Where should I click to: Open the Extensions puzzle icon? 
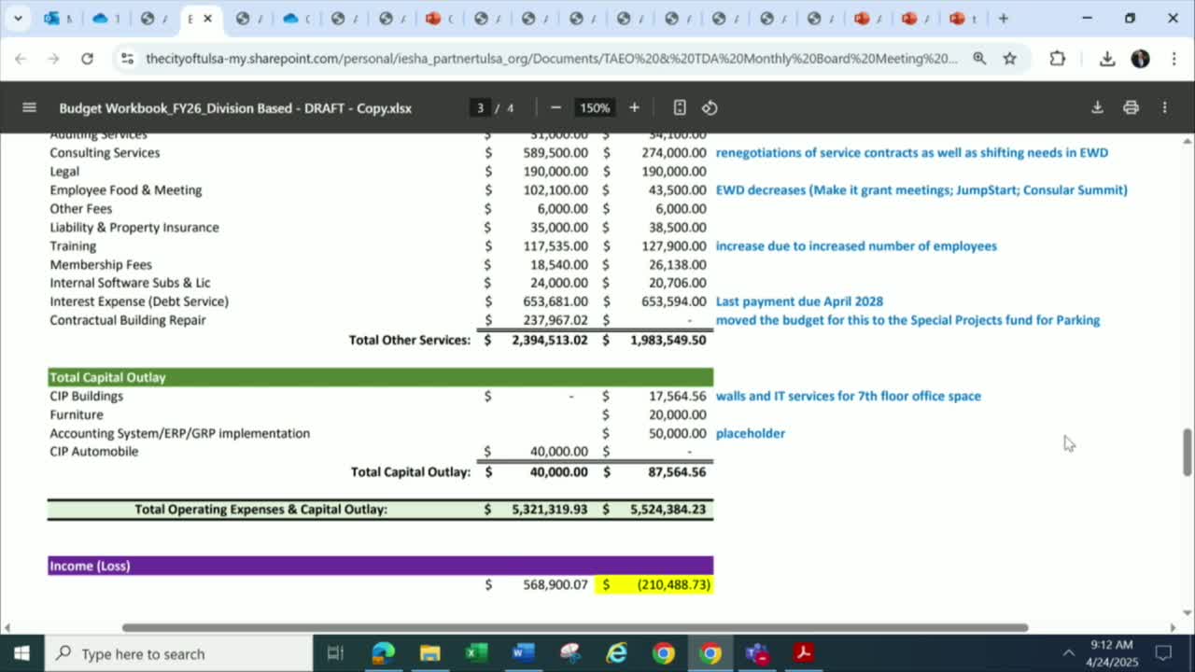[1057, 59]
